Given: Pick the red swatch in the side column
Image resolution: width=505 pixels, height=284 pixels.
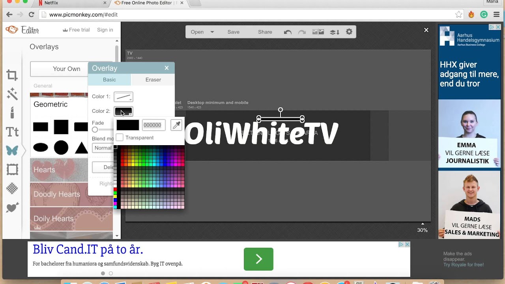Looking at the screenshot, I should 115,190.
